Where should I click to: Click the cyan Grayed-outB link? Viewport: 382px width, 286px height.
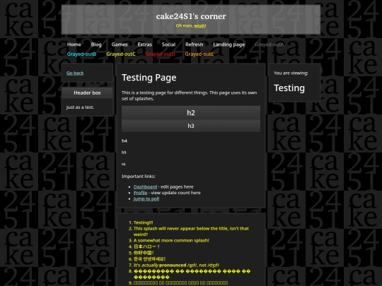[x=81, y=54]
